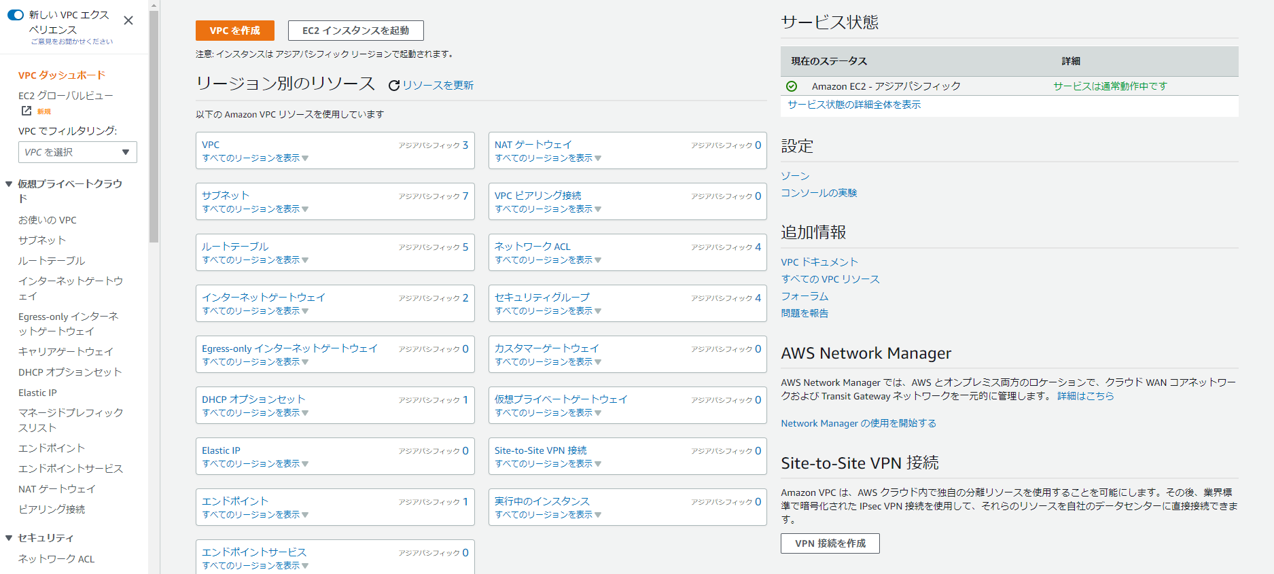Click the EC2 Global View external link icon
The height and width of the screenshot is (574, 1274).
pos(26,111)
